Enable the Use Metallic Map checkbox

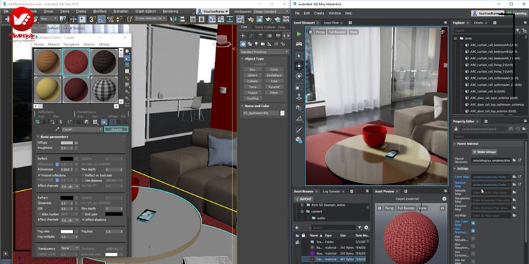pos(473,238)
